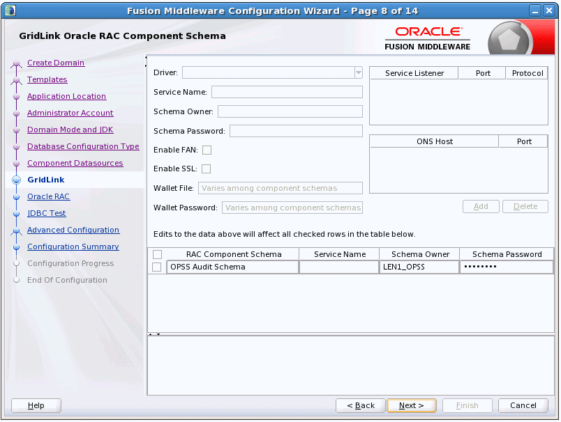
Task: Enable the FAN checkbox
Action: (207, 150)
